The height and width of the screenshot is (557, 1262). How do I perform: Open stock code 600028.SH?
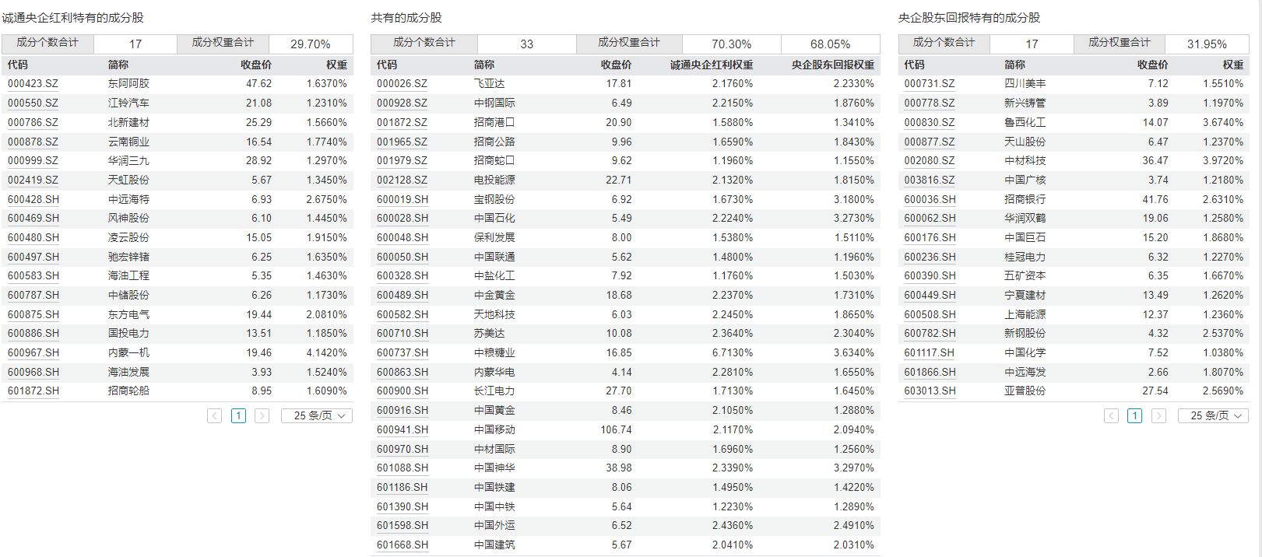403,218
